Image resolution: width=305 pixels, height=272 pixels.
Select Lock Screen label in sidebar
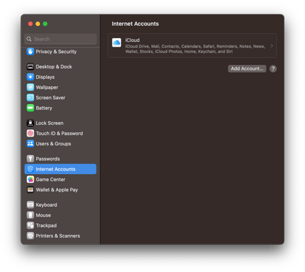[50, 123]
